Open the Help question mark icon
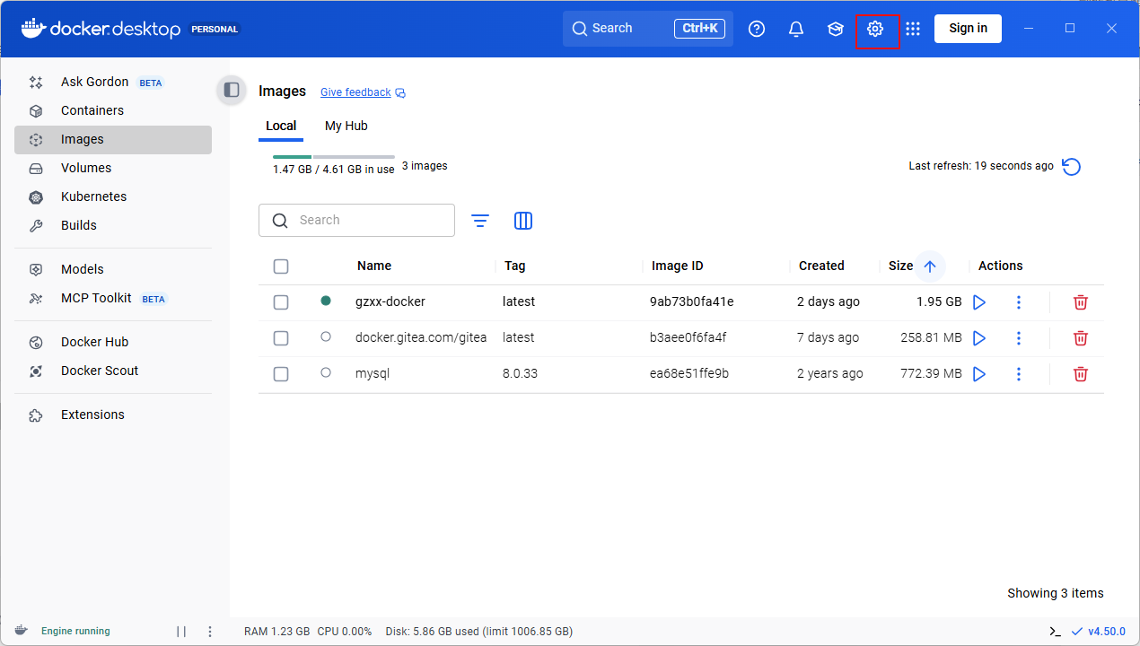The image size is (1140, 646). tap(757, 29)
